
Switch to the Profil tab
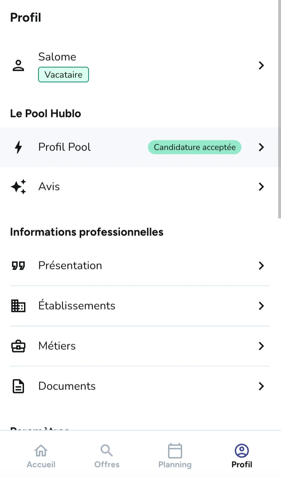[242, 455]
